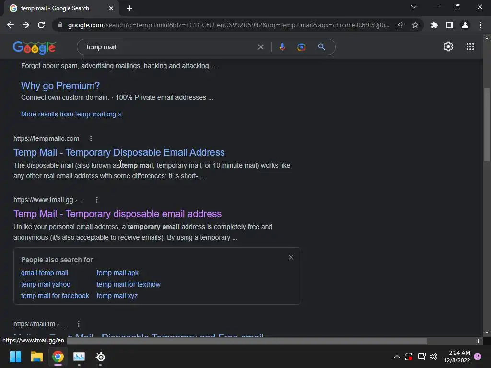
Task: Open 'Temp Mail - Temporary Disposable Email Address' result
Action: click(x=119, y=152)
